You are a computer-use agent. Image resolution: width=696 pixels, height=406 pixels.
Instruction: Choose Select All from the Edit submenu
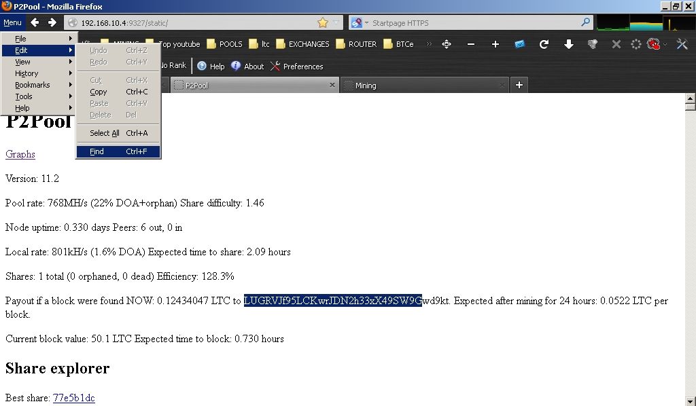click(x=118, y=133)
